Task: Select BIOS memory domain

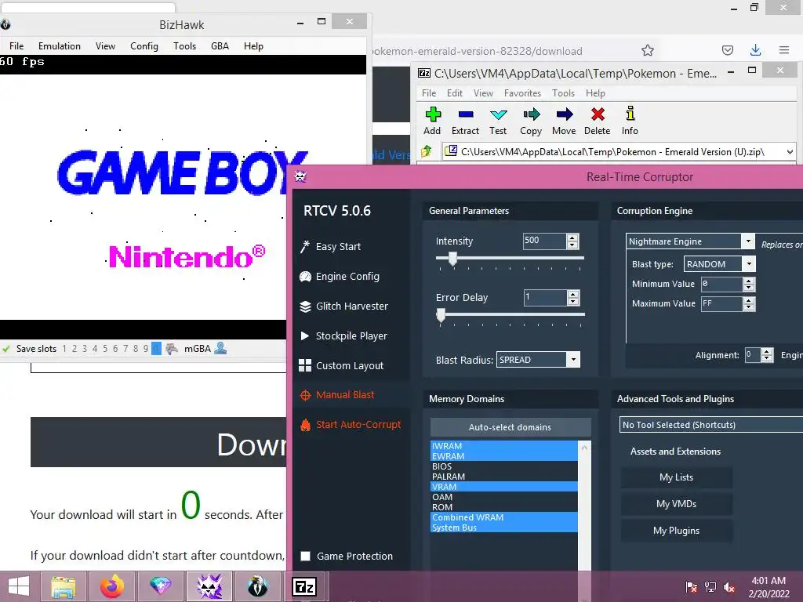Action: 504,466
